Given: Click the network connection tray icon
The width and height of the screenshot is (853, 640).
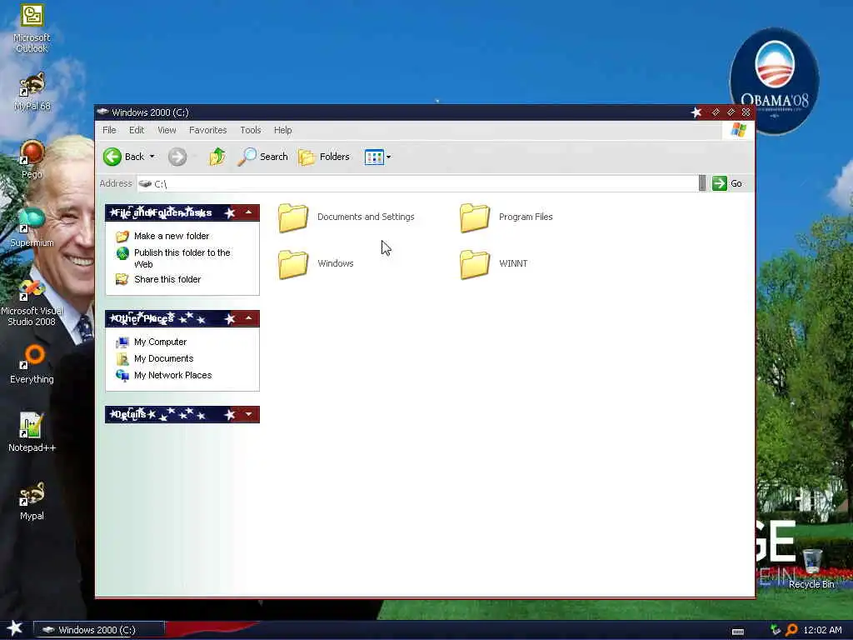Looking at the screenshot, I should tap(776, 630).
